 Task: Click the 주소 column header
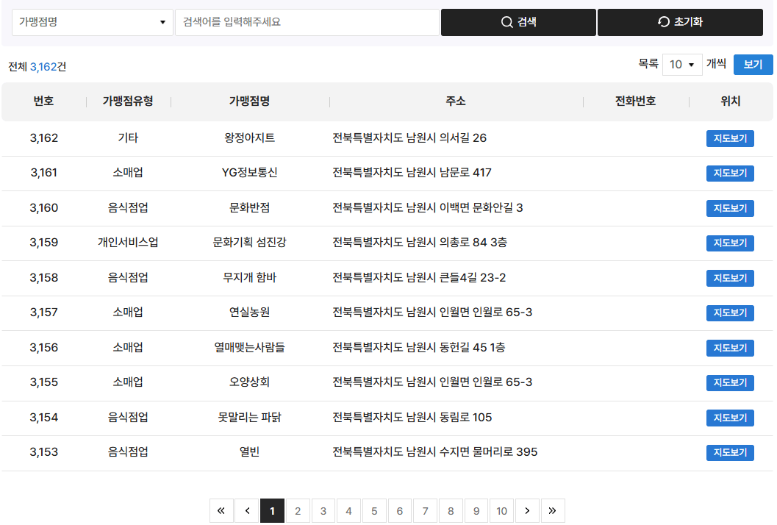click(456, 101)
